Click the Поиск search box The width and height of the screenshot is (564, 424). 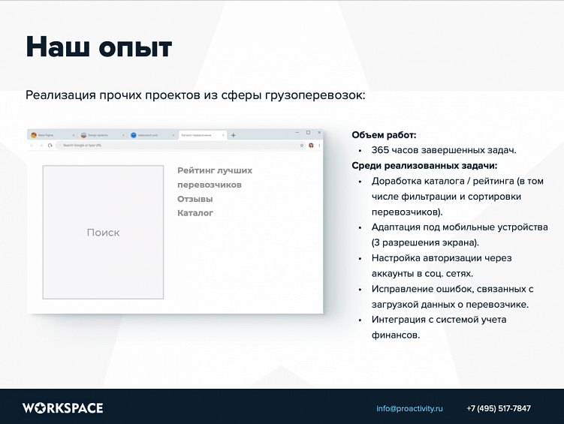tap(103, 232)
